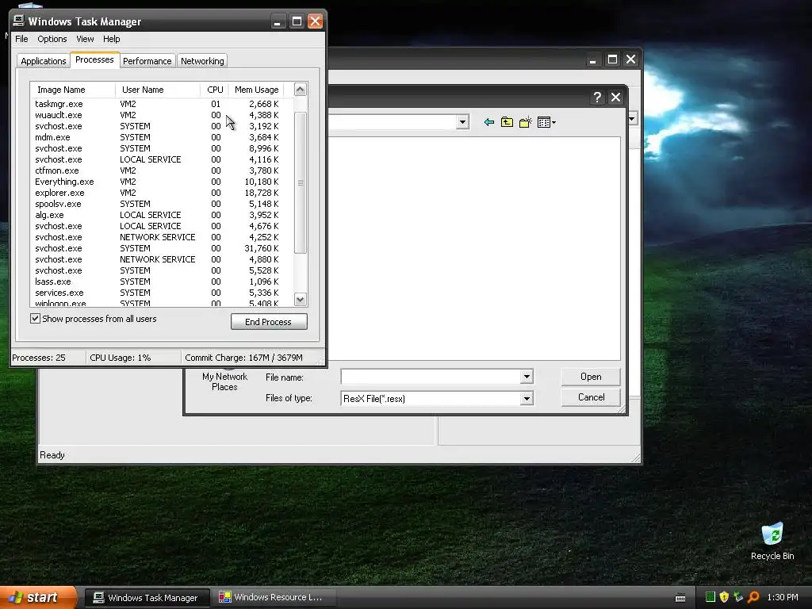Click Cancel in the file dialog
This screenshot has width=812, height=609.
tap(591, 397)
